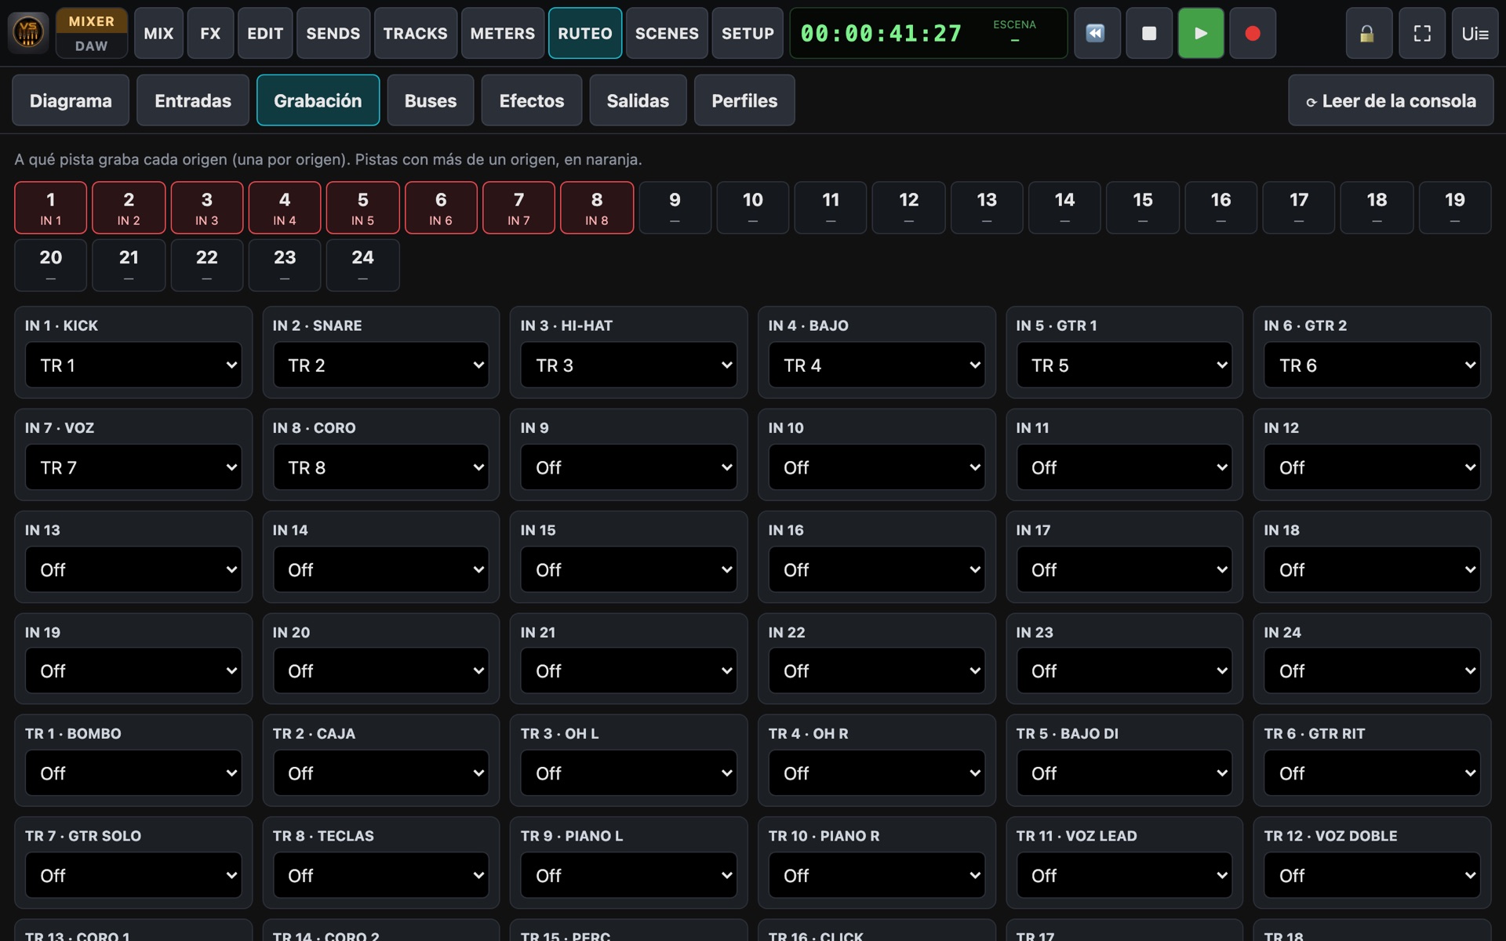Open the Ui menu icon
Viewport: 1506px width, 941px height.
pos(1475,33)
